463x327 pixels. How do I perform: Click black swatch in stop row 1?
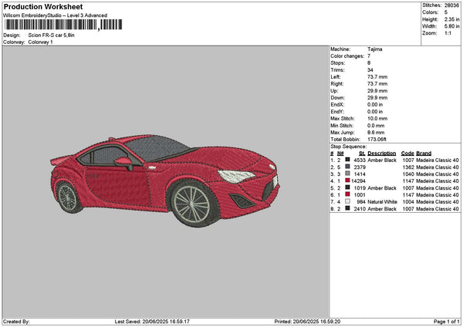347,160
